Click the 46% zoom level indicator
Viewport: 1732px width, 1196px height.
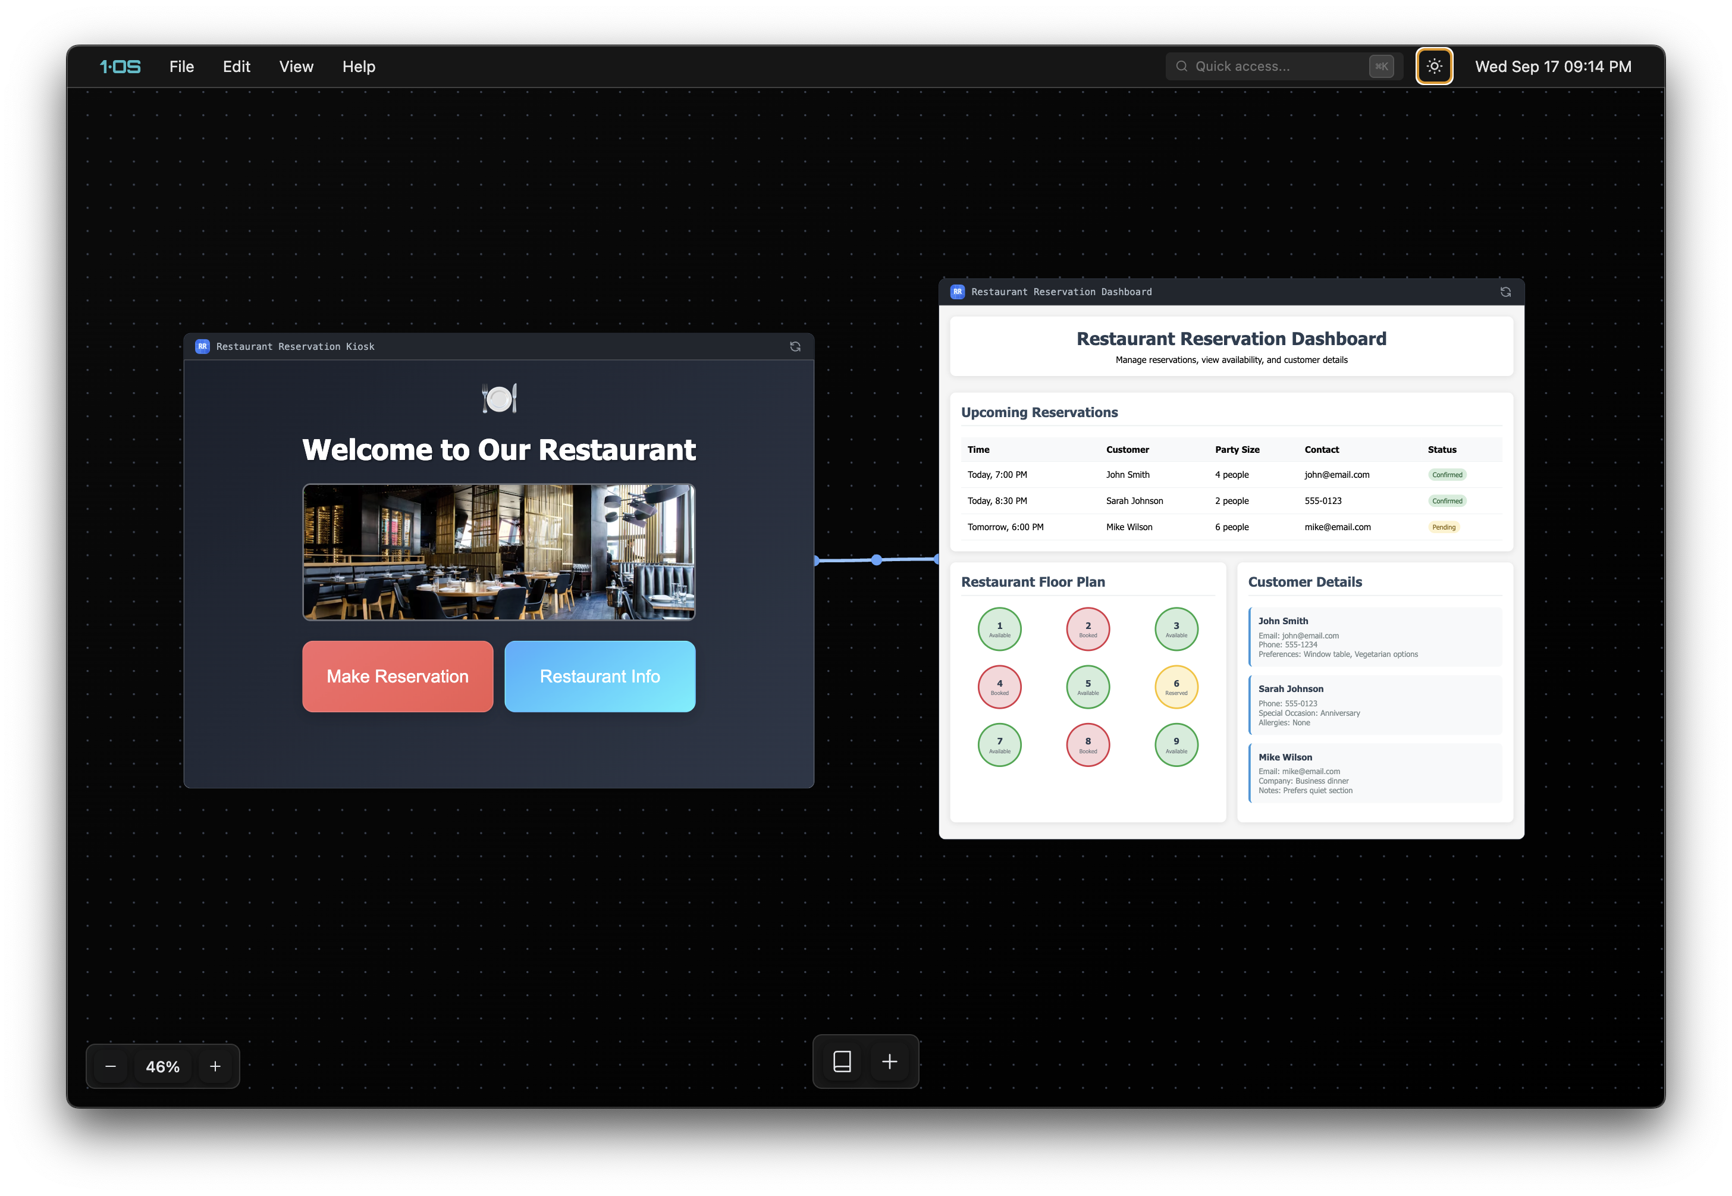tap(162, 1066)
